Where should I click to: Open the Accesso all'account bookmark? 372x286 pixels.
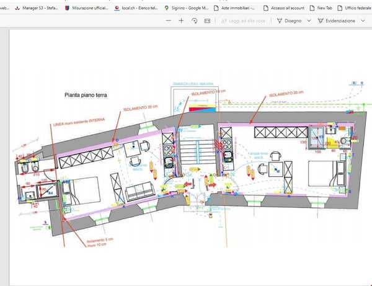tap(285, 8)
